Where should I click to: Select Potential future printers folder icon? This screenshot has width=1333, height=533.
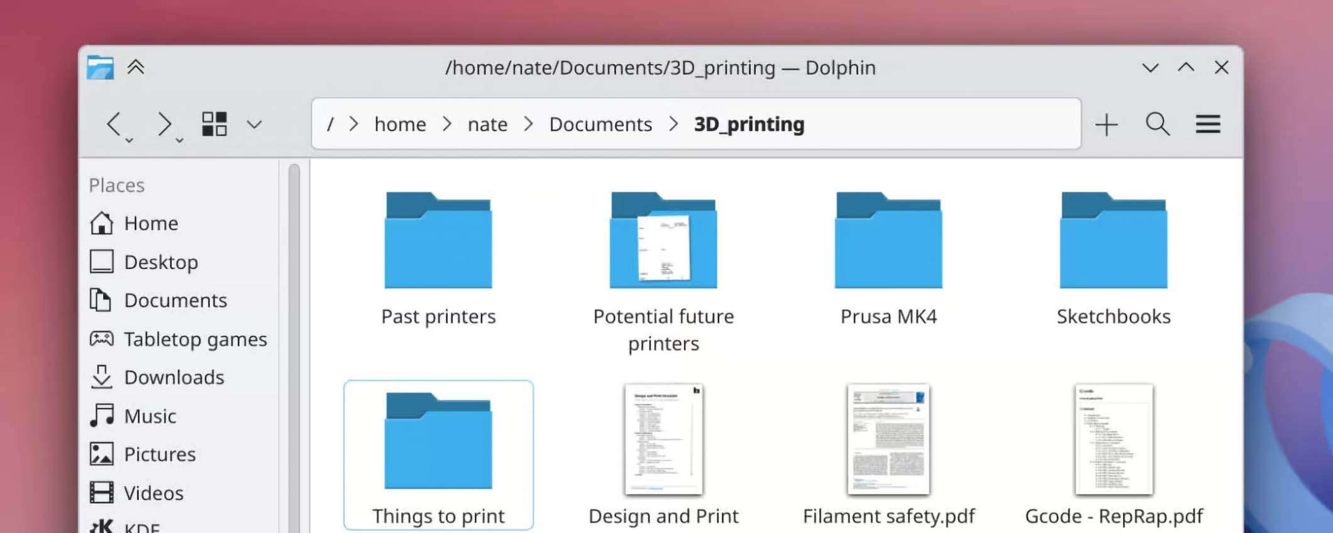663,240
